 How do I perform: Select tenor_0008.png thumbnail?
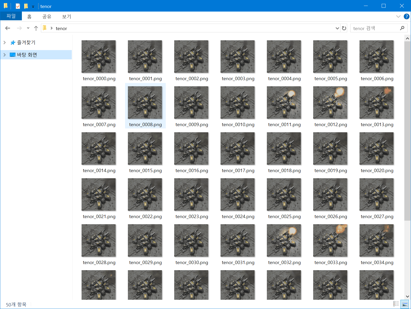(145, 102)
